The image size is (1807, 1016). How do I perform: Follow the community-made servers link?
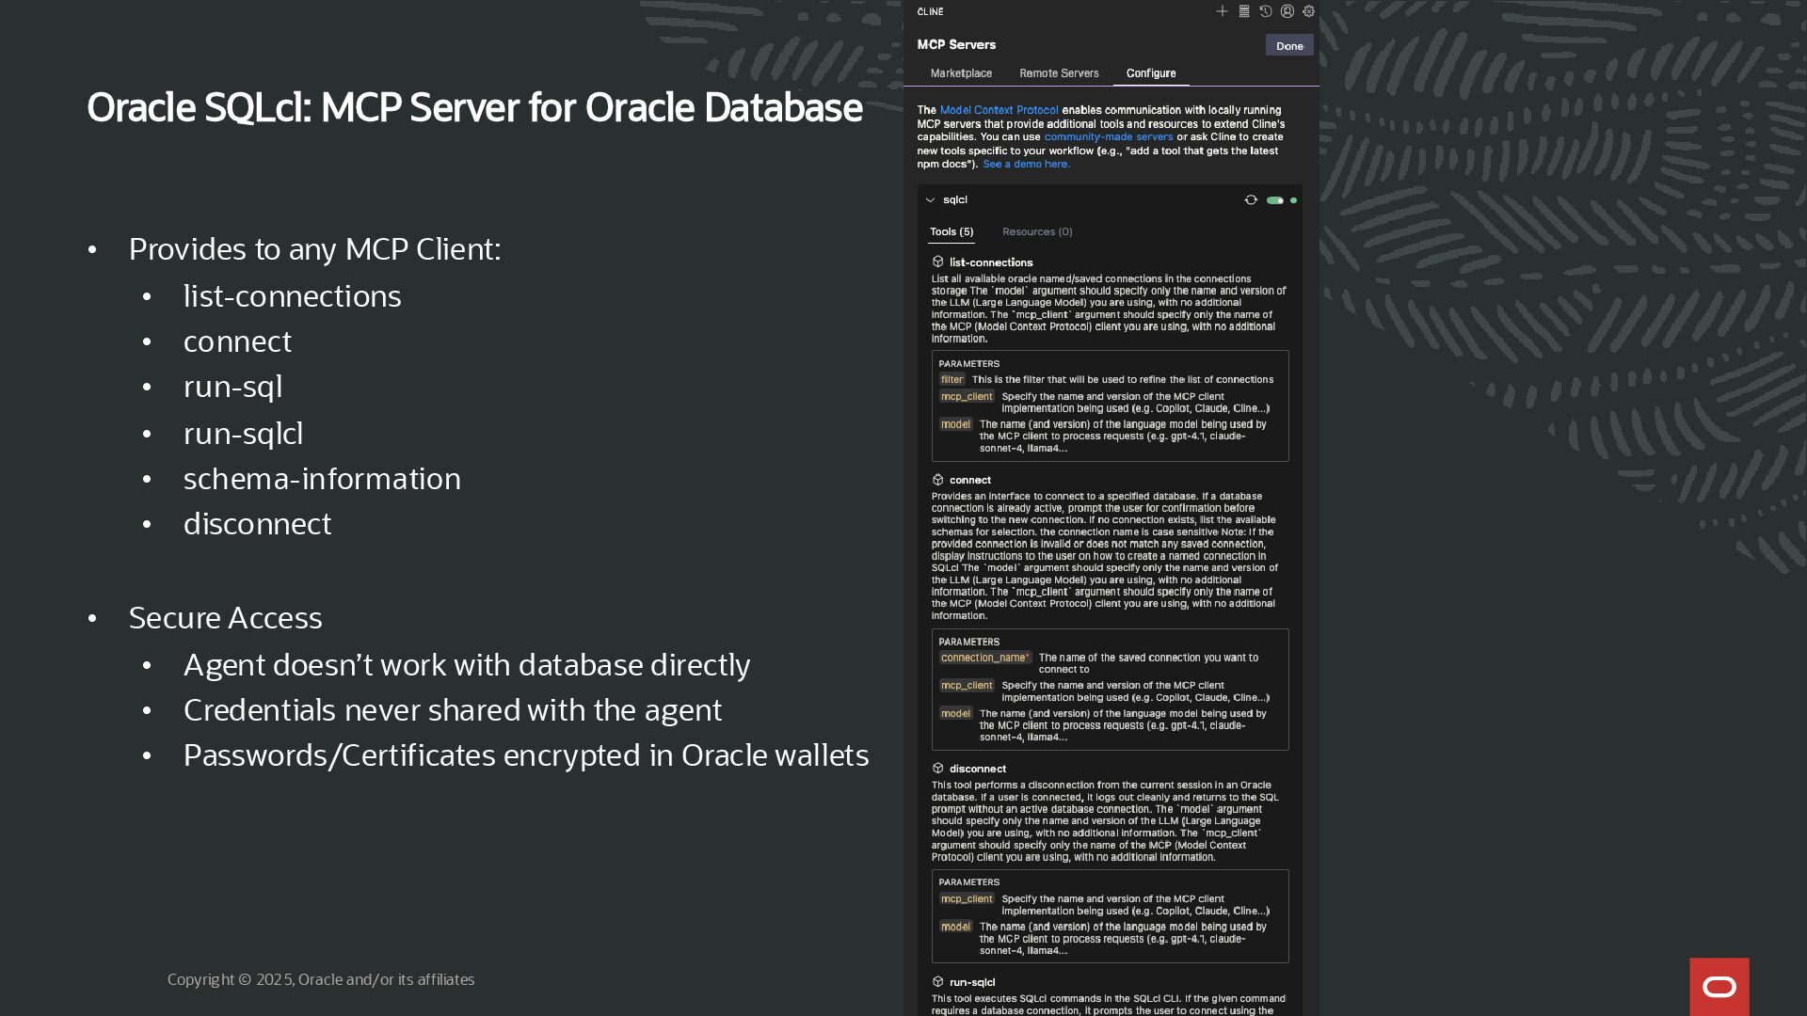pos(1108,137)
